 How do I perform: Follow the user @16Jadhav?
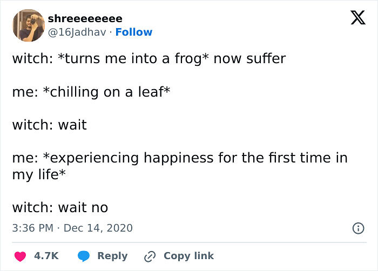[134, 32]
